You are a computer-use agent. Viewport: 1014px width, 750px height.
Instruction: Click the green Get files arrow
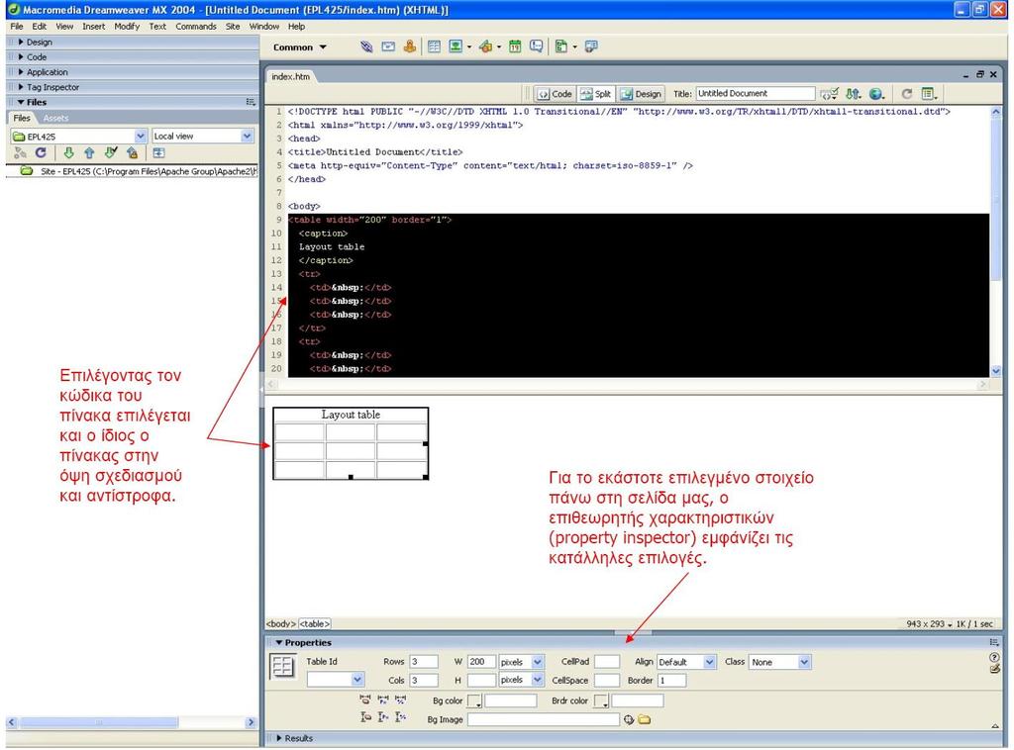point(68,153)
